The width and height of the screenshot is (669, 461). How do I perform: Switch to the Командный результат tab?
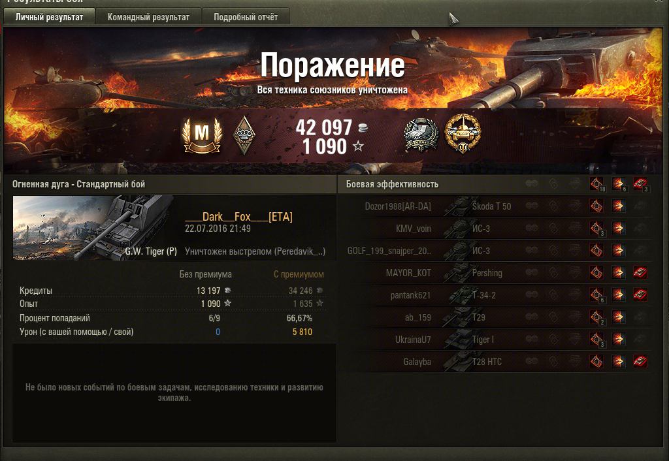point(148,17)
